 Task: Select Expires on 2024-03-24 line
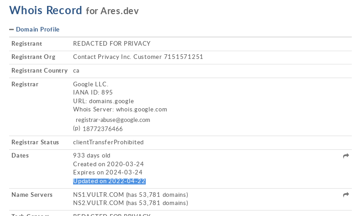(108, 172)
